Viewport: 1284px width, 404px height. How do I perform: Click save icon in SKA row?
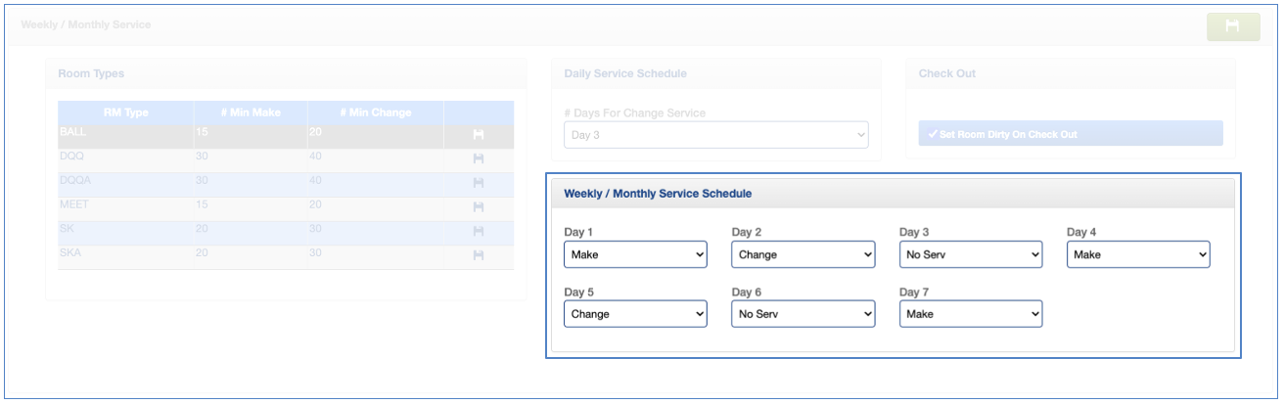(479, 255)
